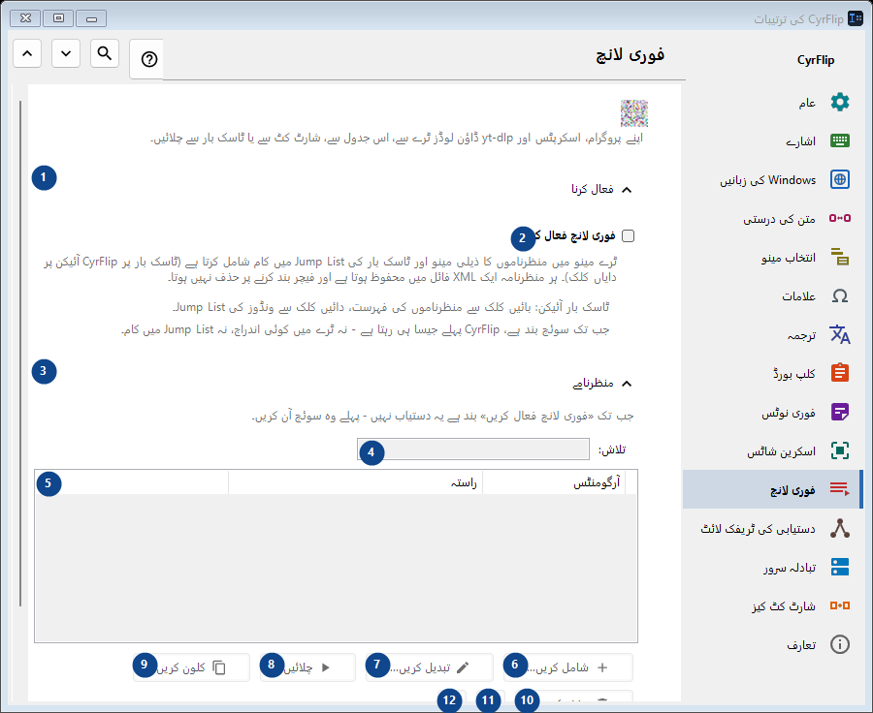Click the up chevron button in top toolbar
This screenshot has width=873, height=713.
pos(27,53)
